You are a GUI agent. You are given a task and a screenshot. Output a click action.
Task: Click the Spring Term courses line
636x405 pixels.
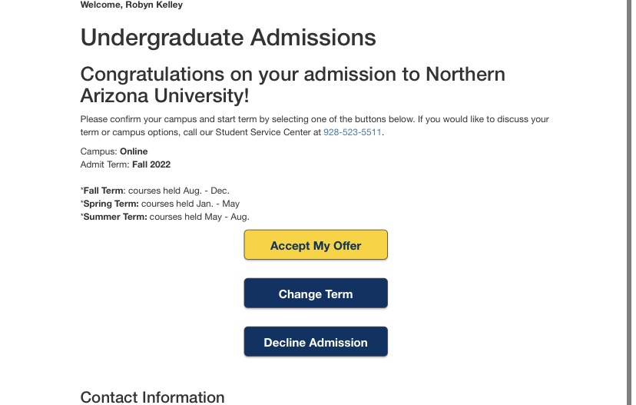click(x=160, y=204)
